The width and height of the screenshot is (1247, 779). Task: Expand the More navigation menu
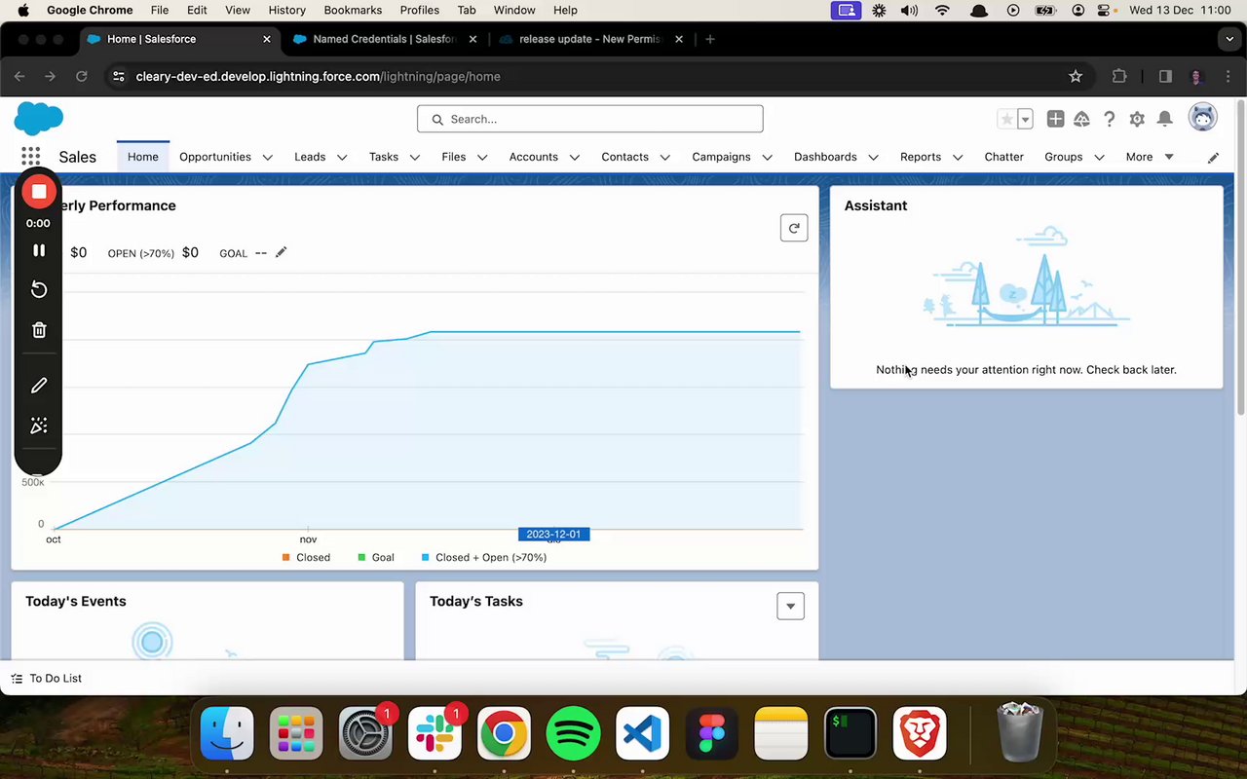[x=1150, y=157]
